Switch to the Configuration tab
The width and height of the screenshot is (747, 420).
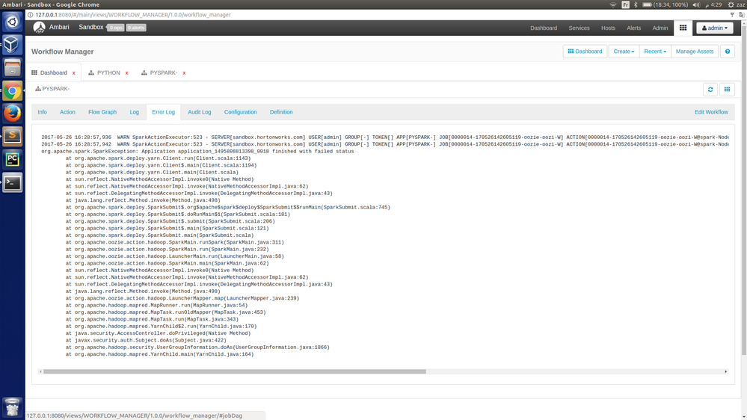click(240, 112)
